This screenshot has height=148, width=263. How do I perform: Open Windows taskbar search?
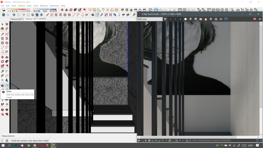(9, 145)
